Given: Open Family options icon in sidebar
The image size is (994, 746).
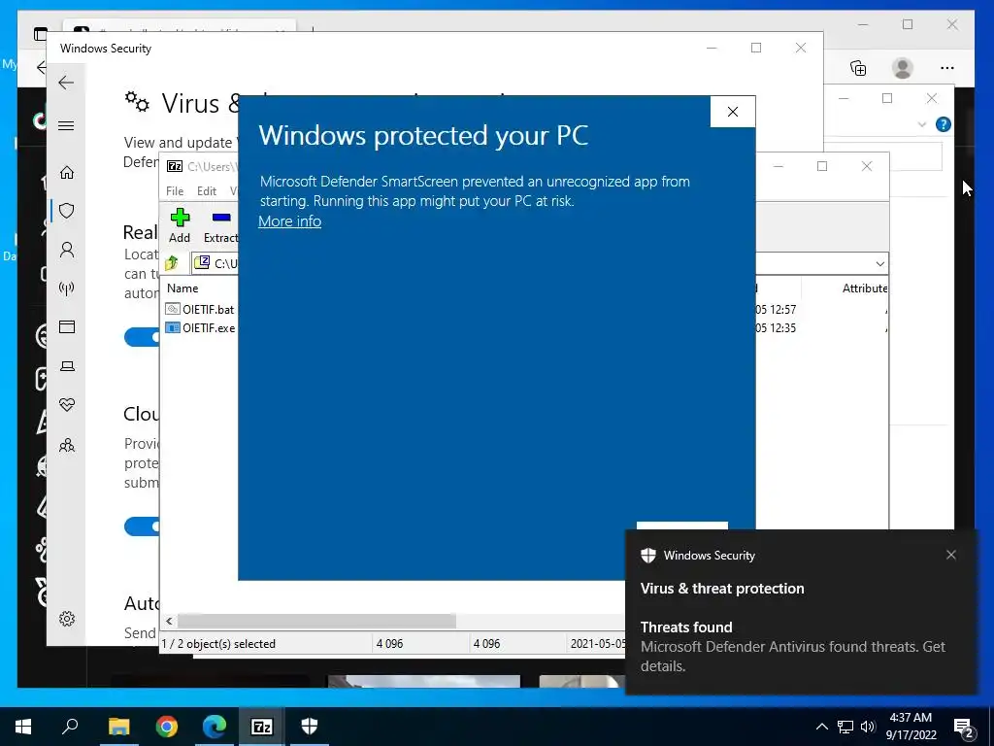Looking at the screenshot, I should coord(67,445).
